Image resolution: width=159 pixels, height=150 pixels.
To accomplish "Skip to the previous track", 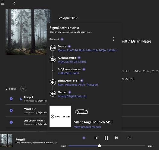I will tap(96, 138).
